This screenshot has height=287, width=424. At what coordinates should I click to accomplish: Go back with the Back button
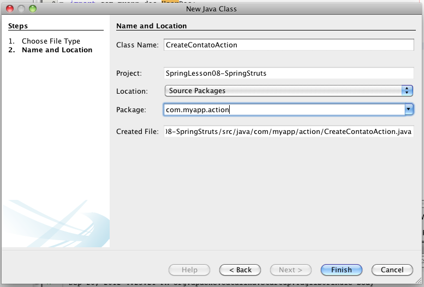coord(240,270)
